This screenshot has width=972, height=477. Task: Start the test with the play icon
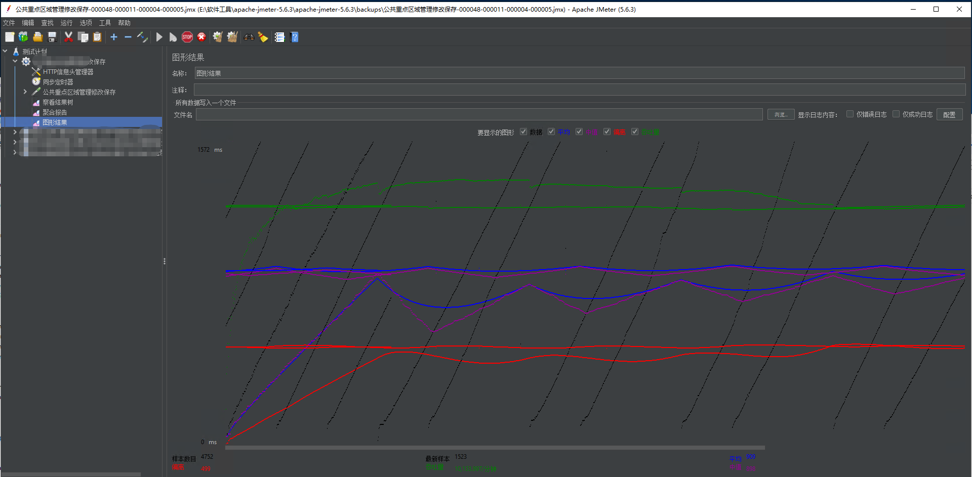point(159,37)
